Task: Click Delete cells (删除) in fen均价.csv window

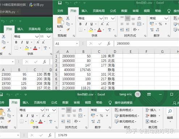Action: (x=151, y=116)
